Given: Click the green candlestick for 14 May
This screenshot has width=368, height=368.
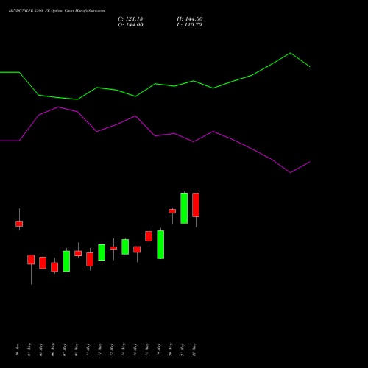Looking at the screenshot, I should [125, 247].
